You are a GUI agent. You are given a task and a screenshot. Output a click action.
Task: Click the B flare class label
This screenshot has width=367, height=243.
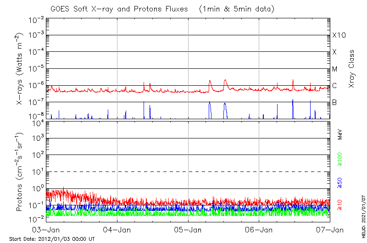(x=334, y=102)
